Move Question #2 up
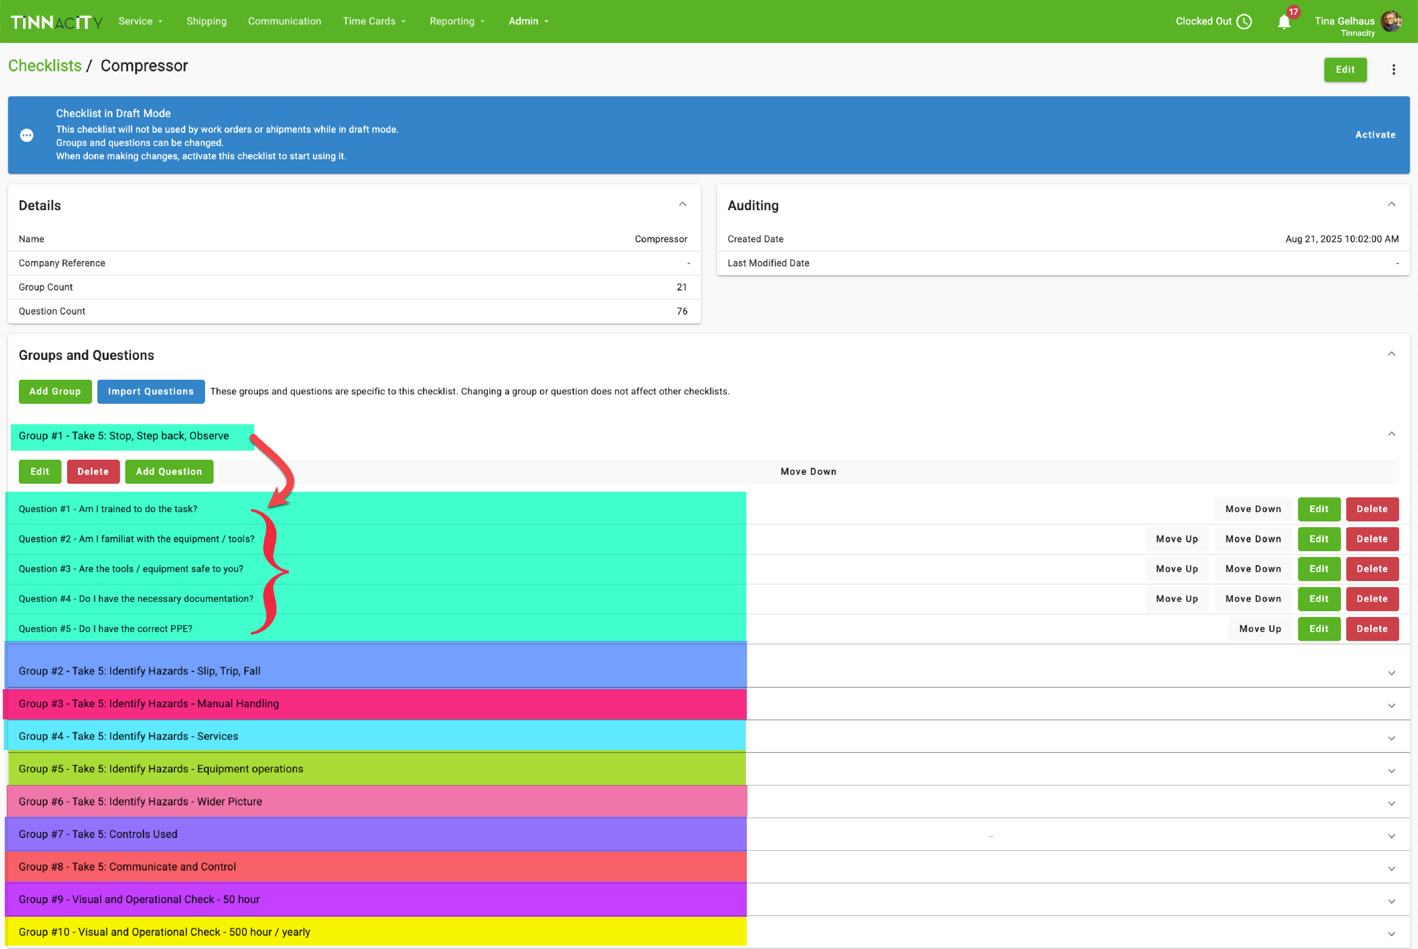The image size is (1418, 949). pos(1176,539)
